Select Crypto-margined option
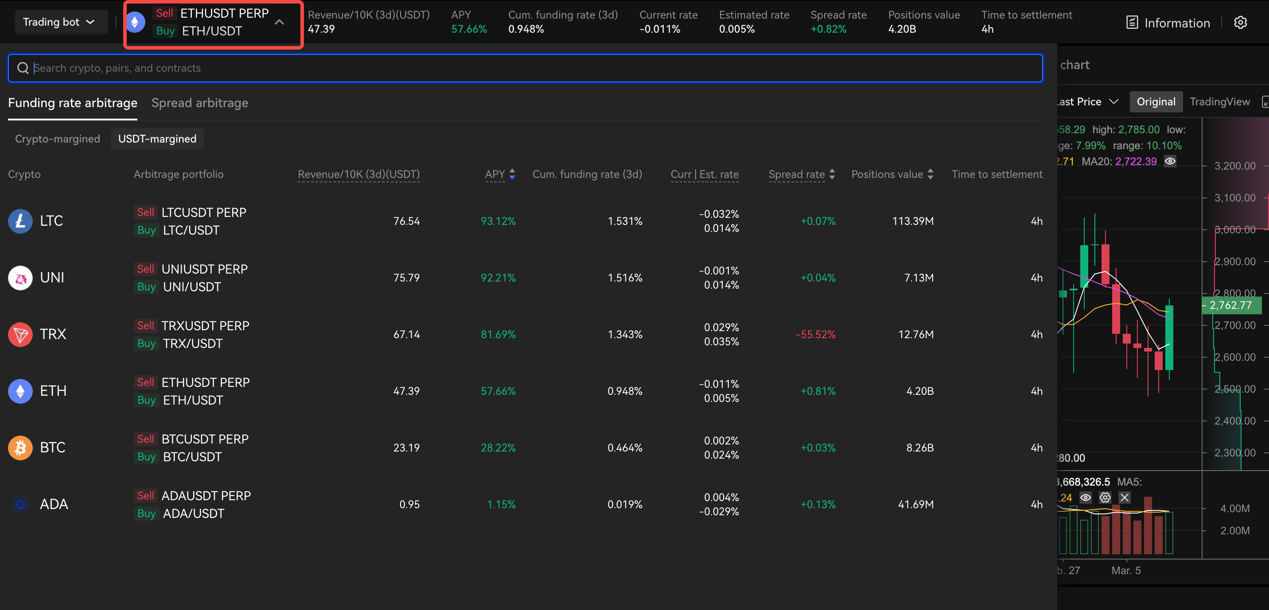Screen dimensions: 1269x610 58,139
